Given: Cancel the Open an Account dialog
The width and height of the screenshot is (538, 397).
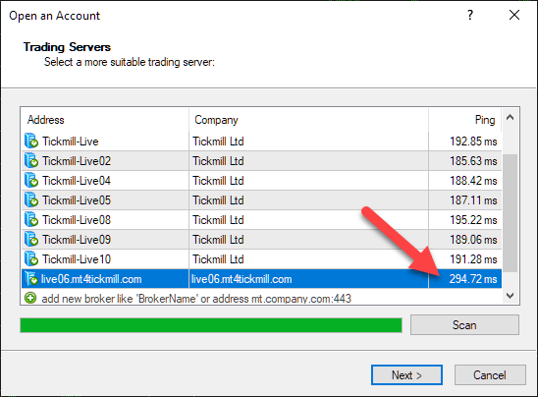Looking at the screenshot, I should click(490, 374).
